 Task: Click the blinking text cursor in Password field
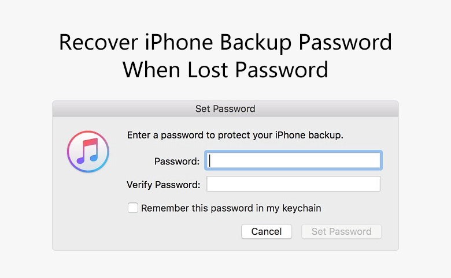[210, 160]
